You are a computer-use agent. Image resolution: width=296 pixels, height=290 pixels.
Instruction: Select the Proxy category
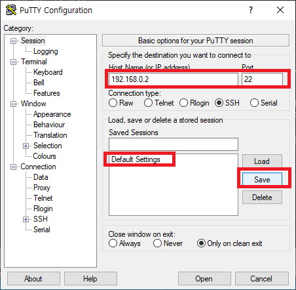pos(42,188)
